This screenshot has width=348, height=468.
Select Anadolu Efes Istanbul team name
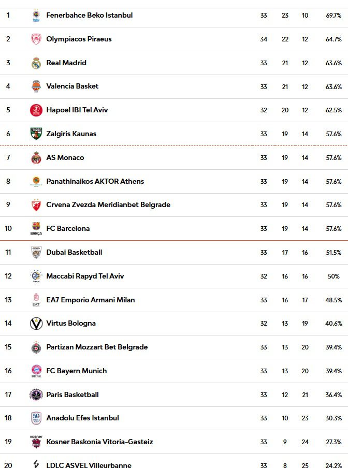pos(82,418)
